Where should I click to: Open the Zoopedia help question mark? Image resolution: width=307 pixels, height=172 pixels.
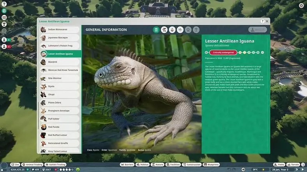click(262, 21)
